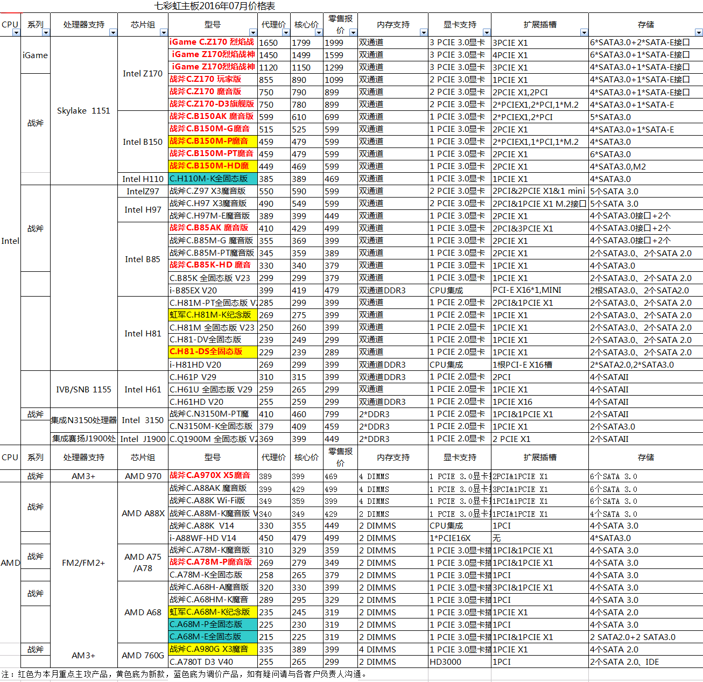This screenshot has height=682, width=703.
Task: Open the 芯片组 column filter dropdown
Action: (x=164, y=33)
